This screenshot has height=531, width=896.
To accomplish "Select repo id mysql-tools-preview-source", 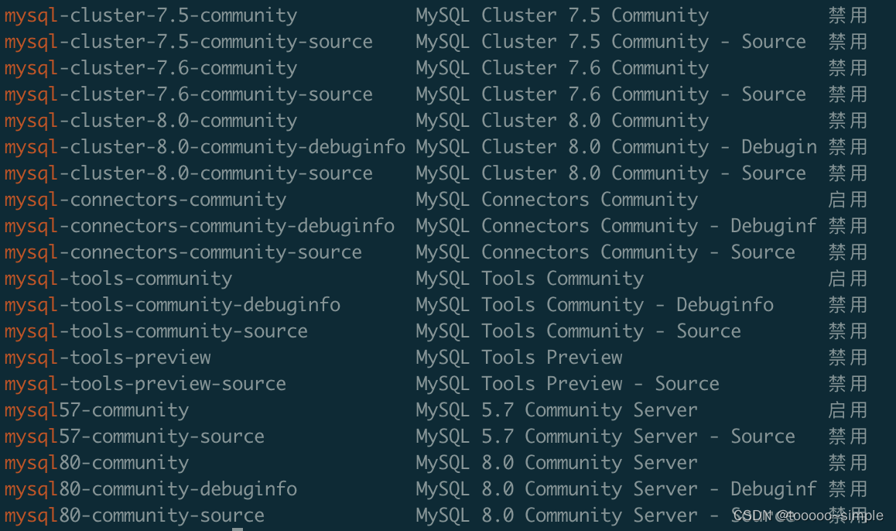I will pos(145,383).
